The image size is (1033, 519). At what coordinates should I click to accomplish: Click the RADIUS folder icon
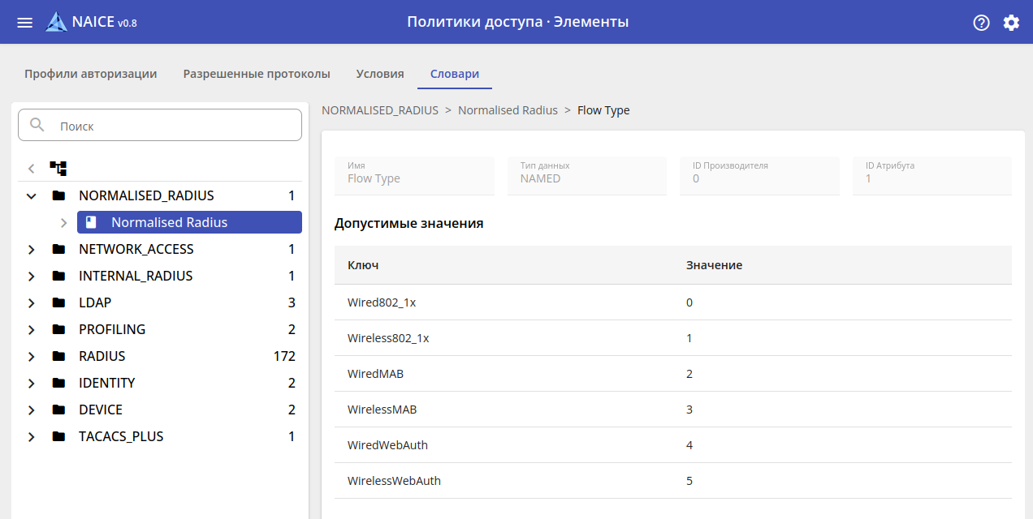point(58,357)
